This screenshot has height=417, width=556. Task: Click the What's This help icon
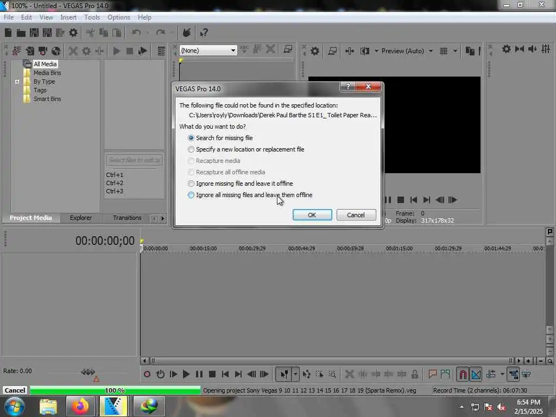pos(204,33)
